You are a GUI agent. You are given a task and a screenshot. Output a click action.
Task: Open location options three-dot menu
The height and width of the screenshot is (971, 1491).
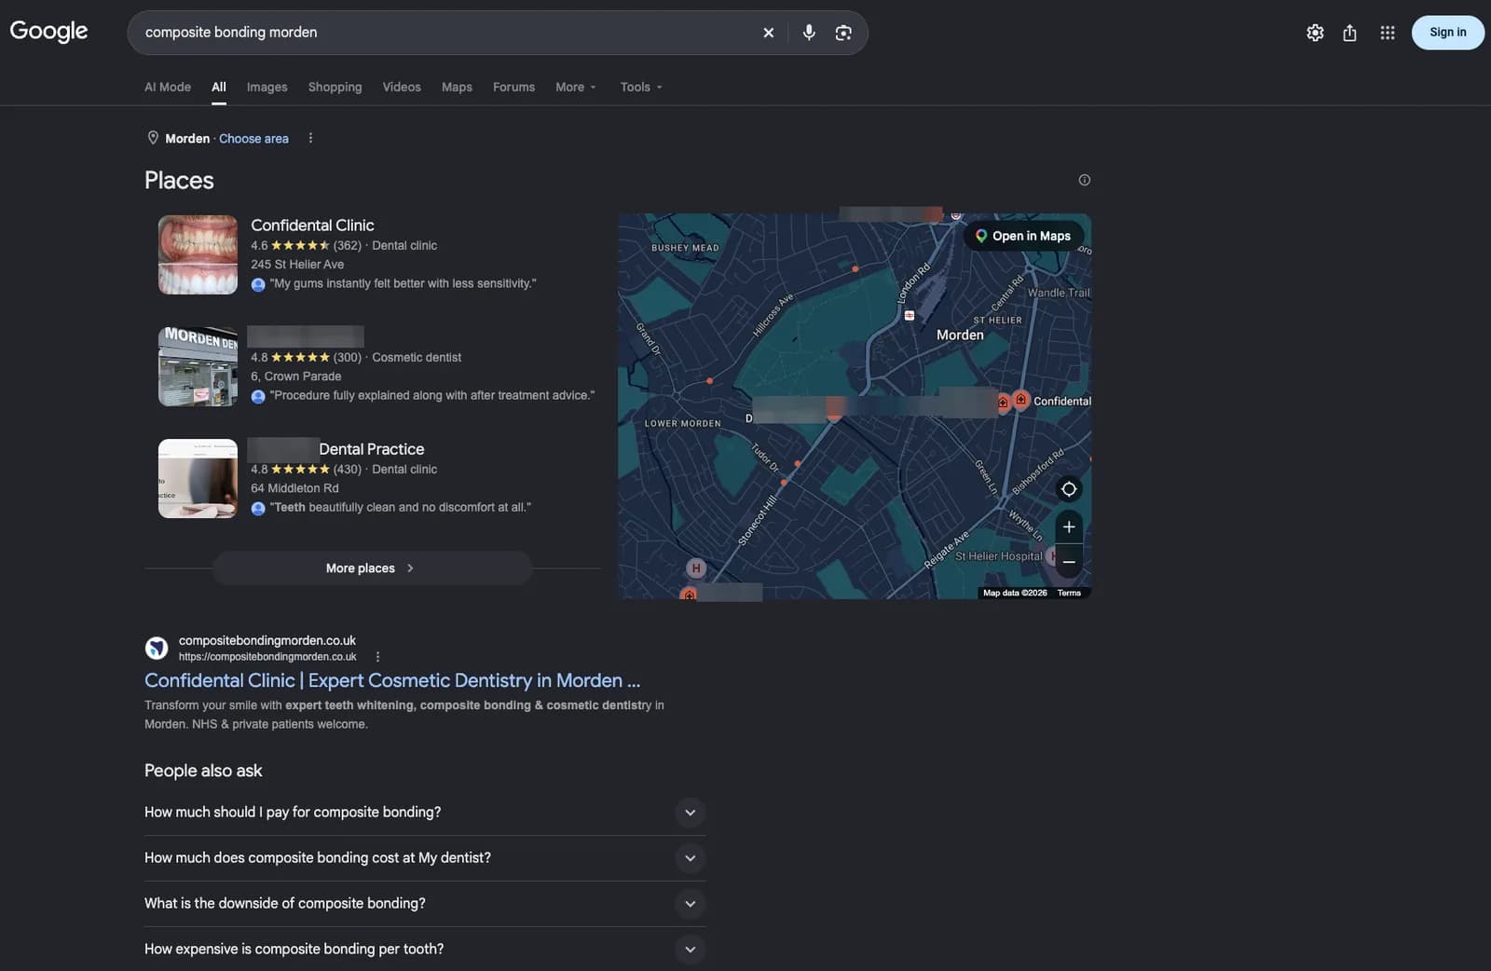point(310,138)
